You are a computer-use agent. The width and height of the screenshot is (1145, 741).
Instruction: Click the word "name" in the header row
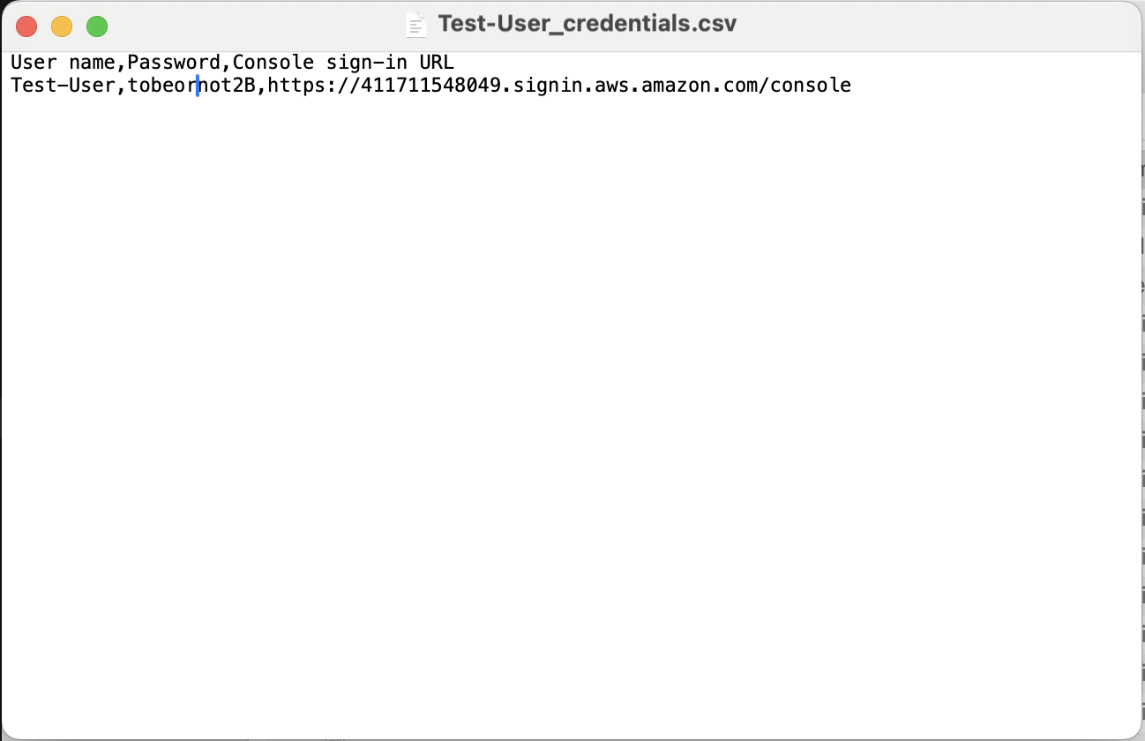point(93,63)
